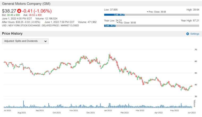Viewport: 202px width, 117px height.
Task: Click the High: 39.64 value
Action: (x=193, y=10)
